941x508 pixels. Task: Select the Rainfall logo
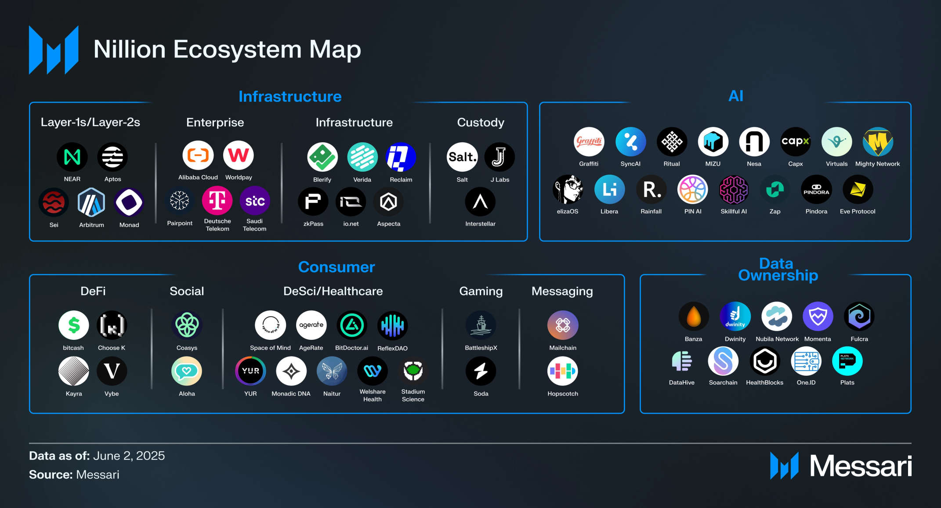[x=651, y=189]
